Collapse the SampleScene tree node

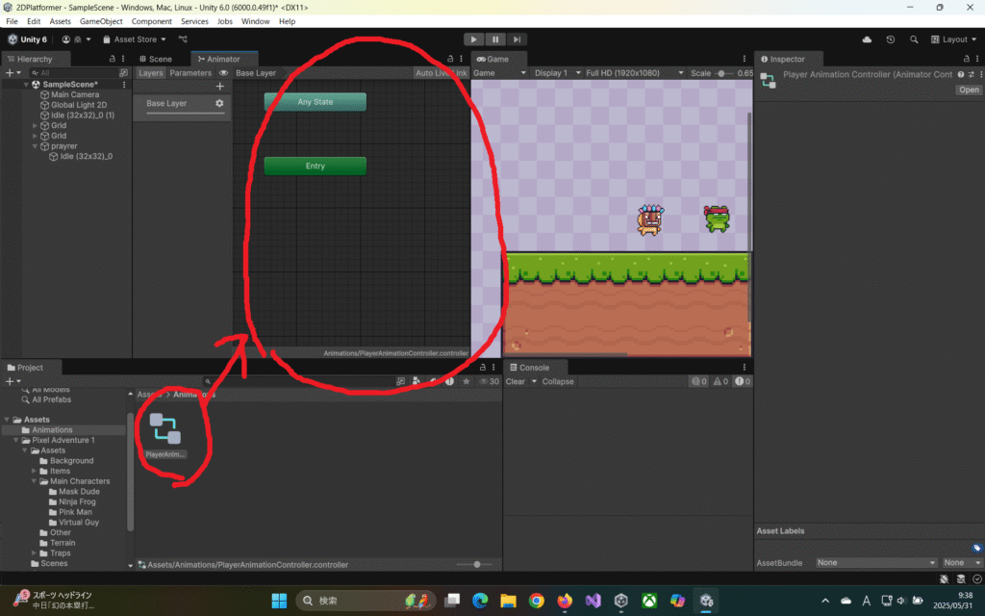coord(26,85)
